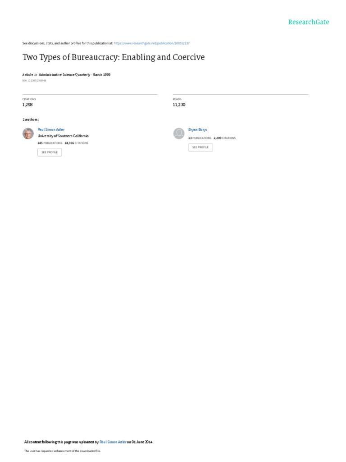Click Borys's 13 publications stat
Viewport: 346px width, 462px height.
200,138
